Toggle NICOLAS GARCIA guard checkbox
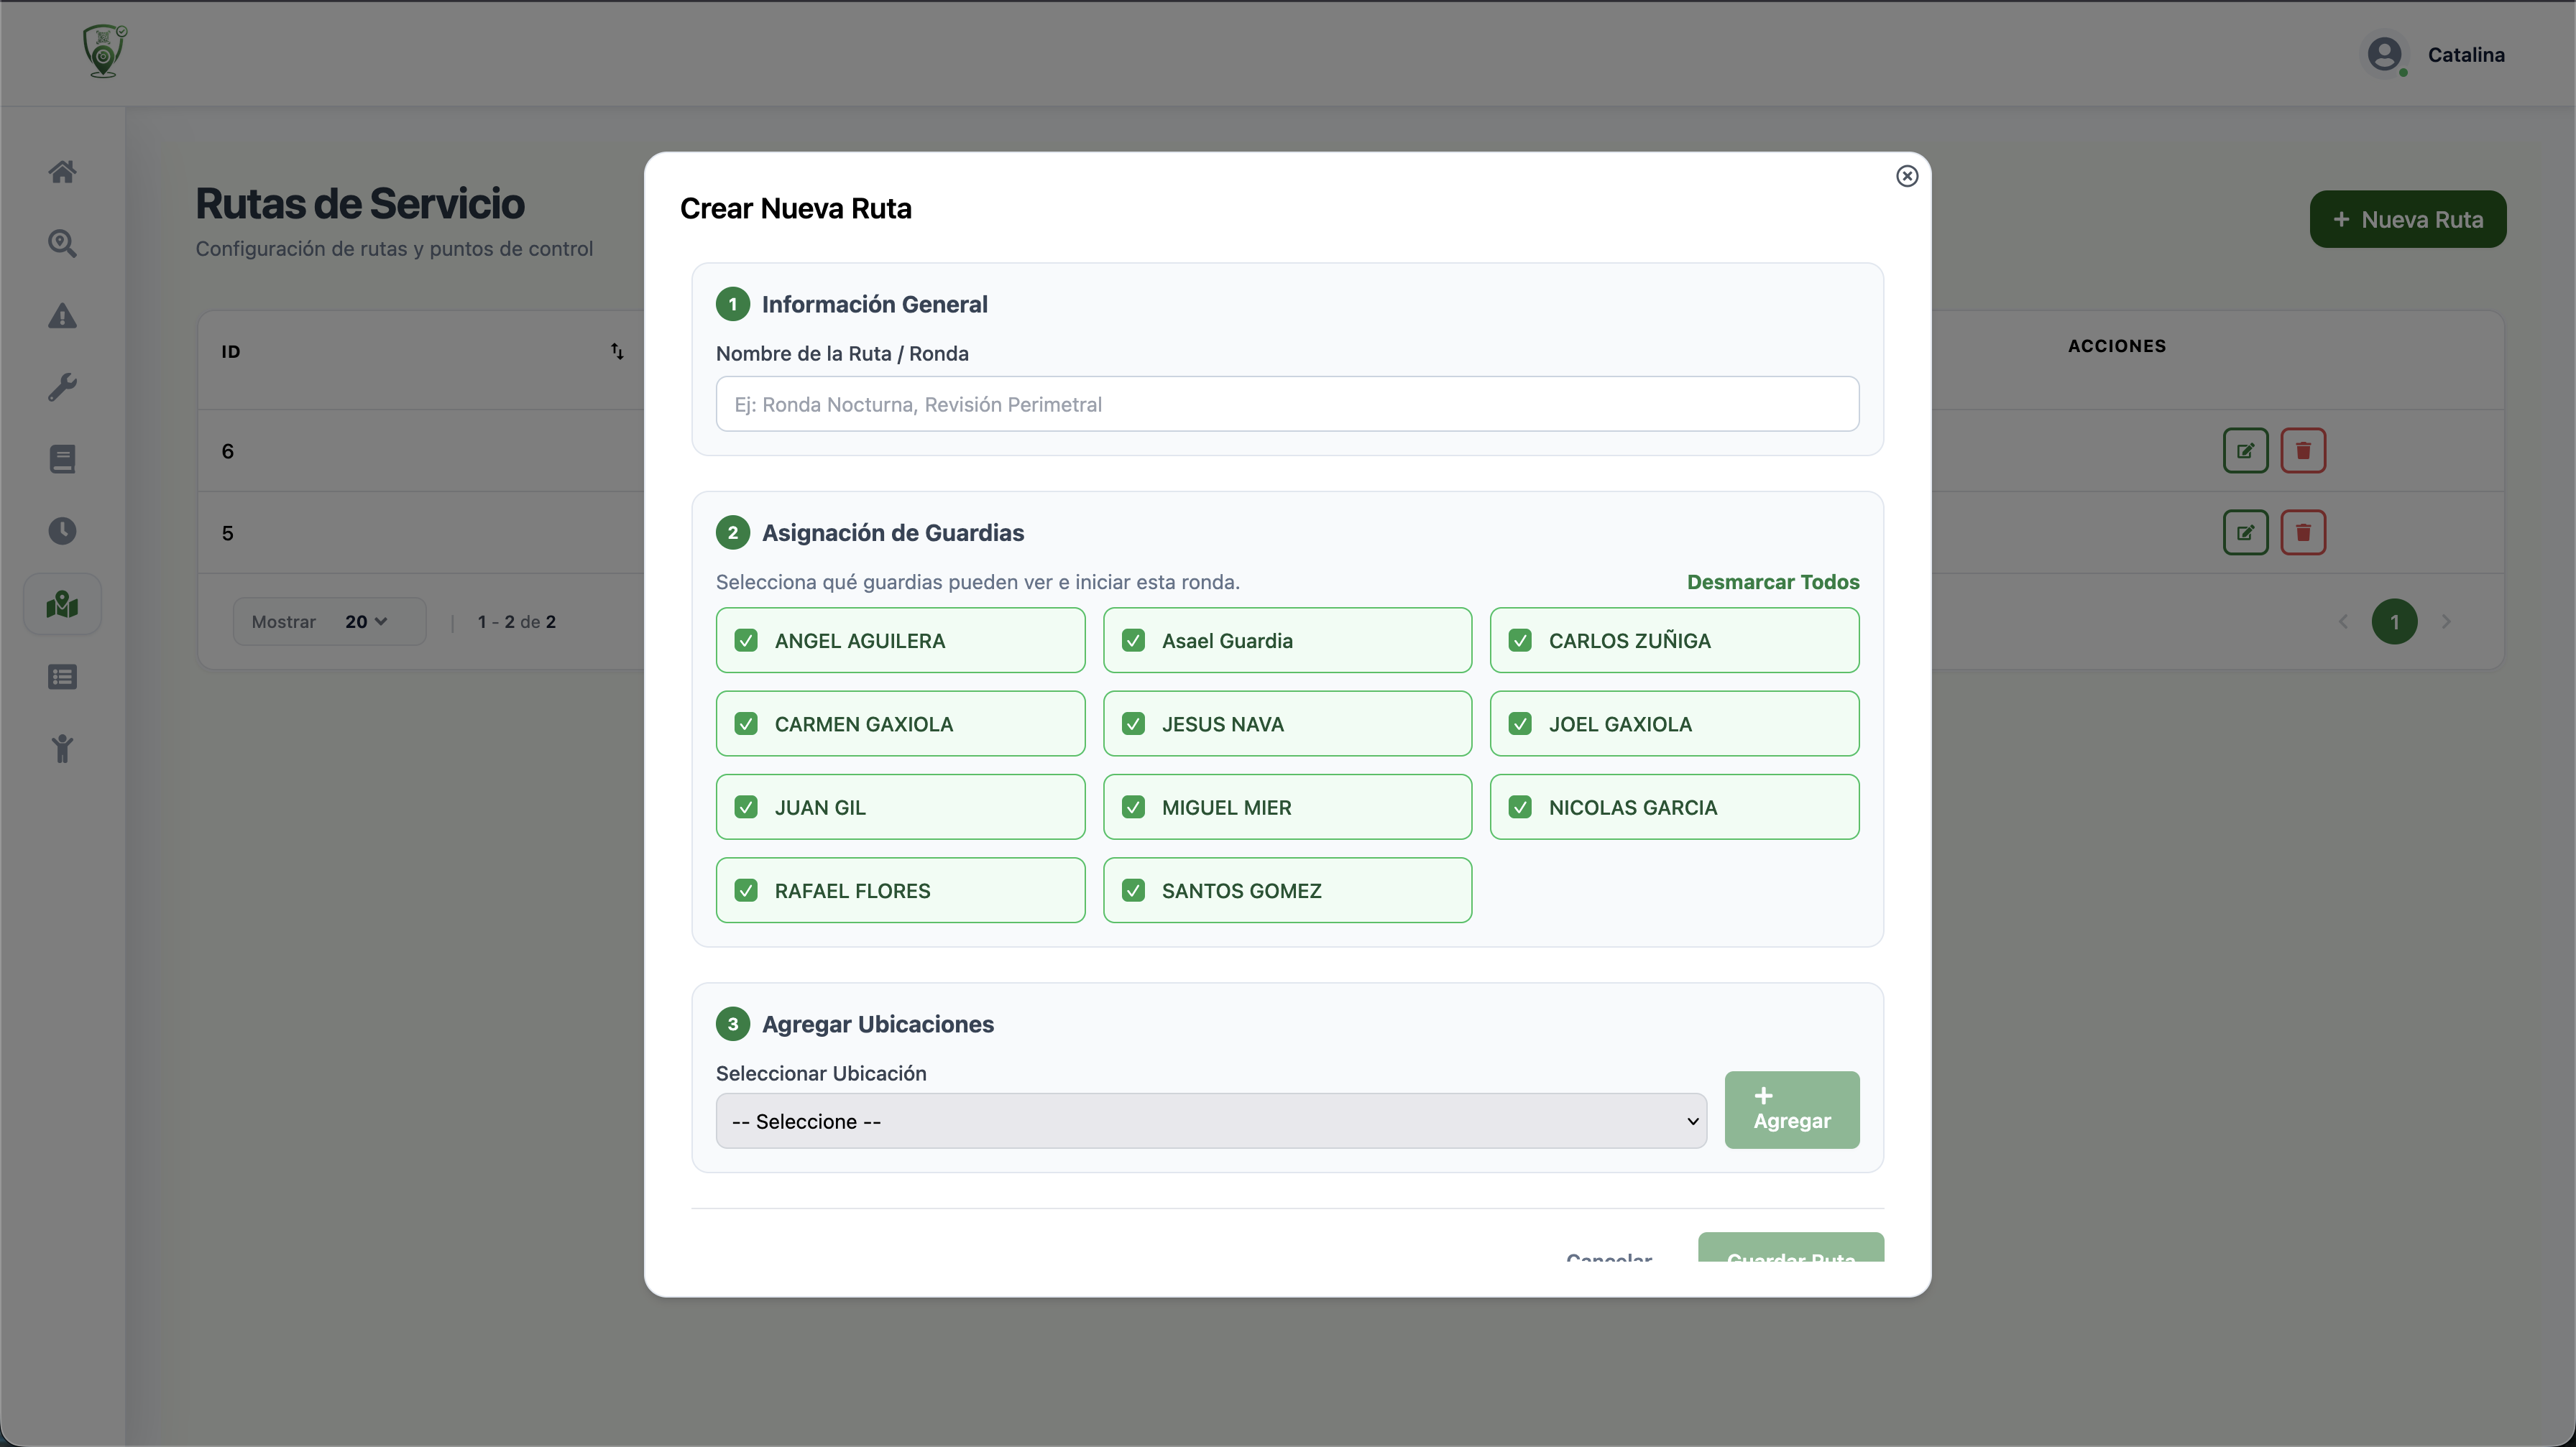 [x=1520, y=808]
